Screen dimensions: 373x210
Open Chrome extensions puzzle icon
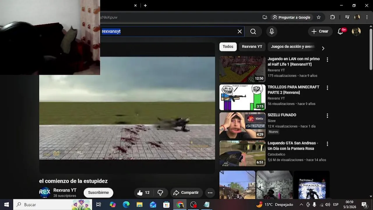point(332,17)
